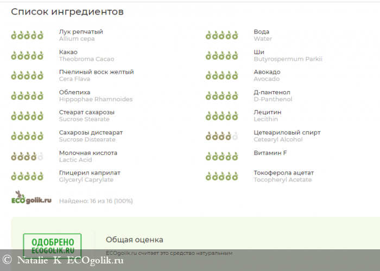Screen dimensions: 380x271
Task: Select the Авокадо ingredient link
Action: (x=267, y=72)
